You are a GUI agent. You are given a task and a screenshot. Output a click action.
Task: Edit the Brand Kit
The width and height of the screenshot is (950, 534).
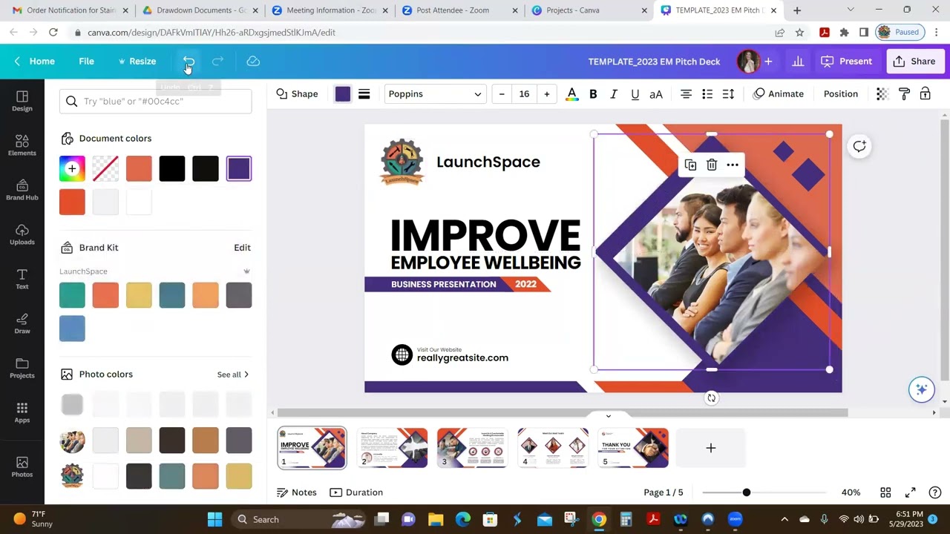point(243,248)
